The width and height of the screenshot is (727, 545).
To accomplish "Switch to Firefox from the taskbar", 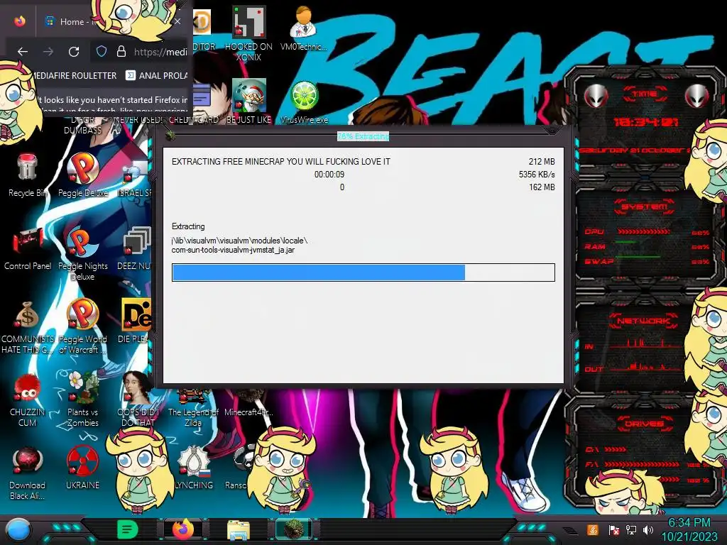I will (183, 529).
